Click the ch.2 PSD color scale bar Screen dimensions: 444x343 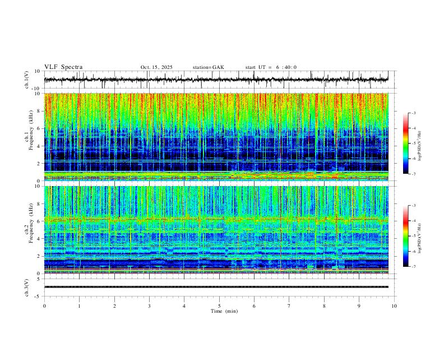click(x=405, y=236)
